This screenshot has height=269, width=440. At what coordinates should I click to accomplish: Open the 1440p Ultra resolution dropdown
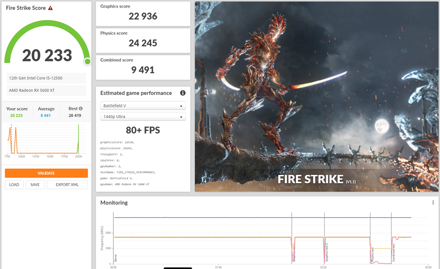(x=143, y=117)
